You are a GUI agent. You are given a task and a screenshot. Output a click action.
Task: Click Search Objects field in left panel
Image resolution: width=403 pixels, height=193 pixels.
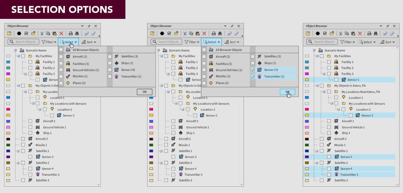tap(24, 42)
